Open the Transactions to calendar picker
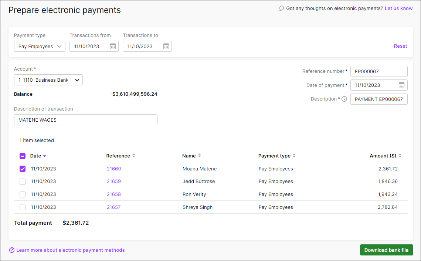Viewport: 421px width, 261px height. point(166,46)
